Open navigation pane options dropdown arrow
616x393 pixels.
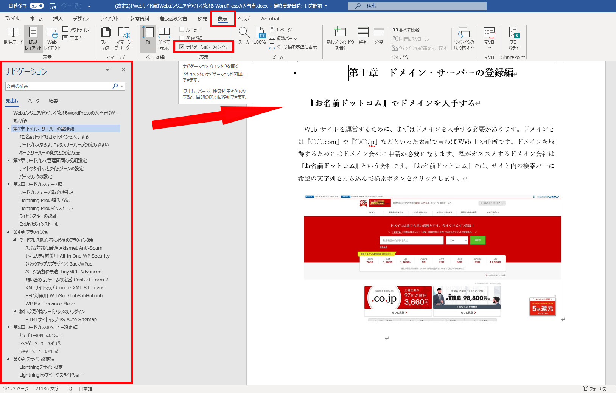(x=107, y=70)
